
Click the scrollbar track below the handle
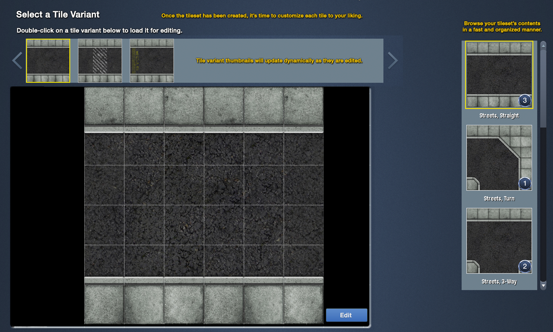click(x=543, y=203)
